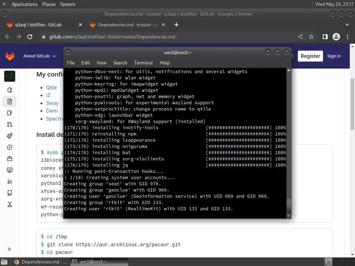This screenshot has width=355, height=266.
Task: Expand the GitLab sidebar with double chevron
Action: pyautogui.click(x=9, y=249)
